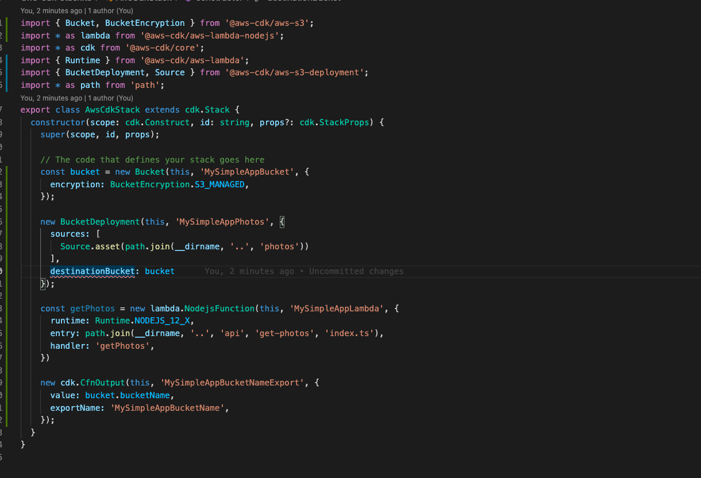Click the handler property
Viewport: 701px width, 478px height.
(x=68, y=346)
